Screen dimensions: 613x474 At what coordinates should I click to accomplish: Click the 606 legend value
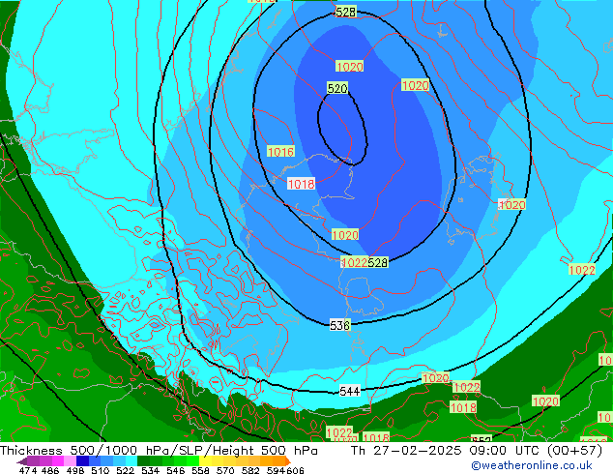tap(296, 470)
